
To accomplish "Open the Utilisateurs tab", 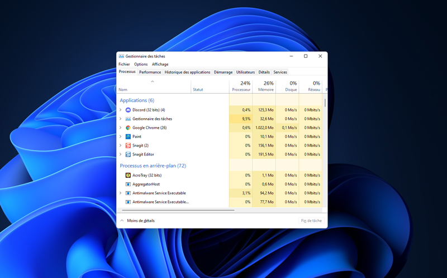I will point(245,72).
